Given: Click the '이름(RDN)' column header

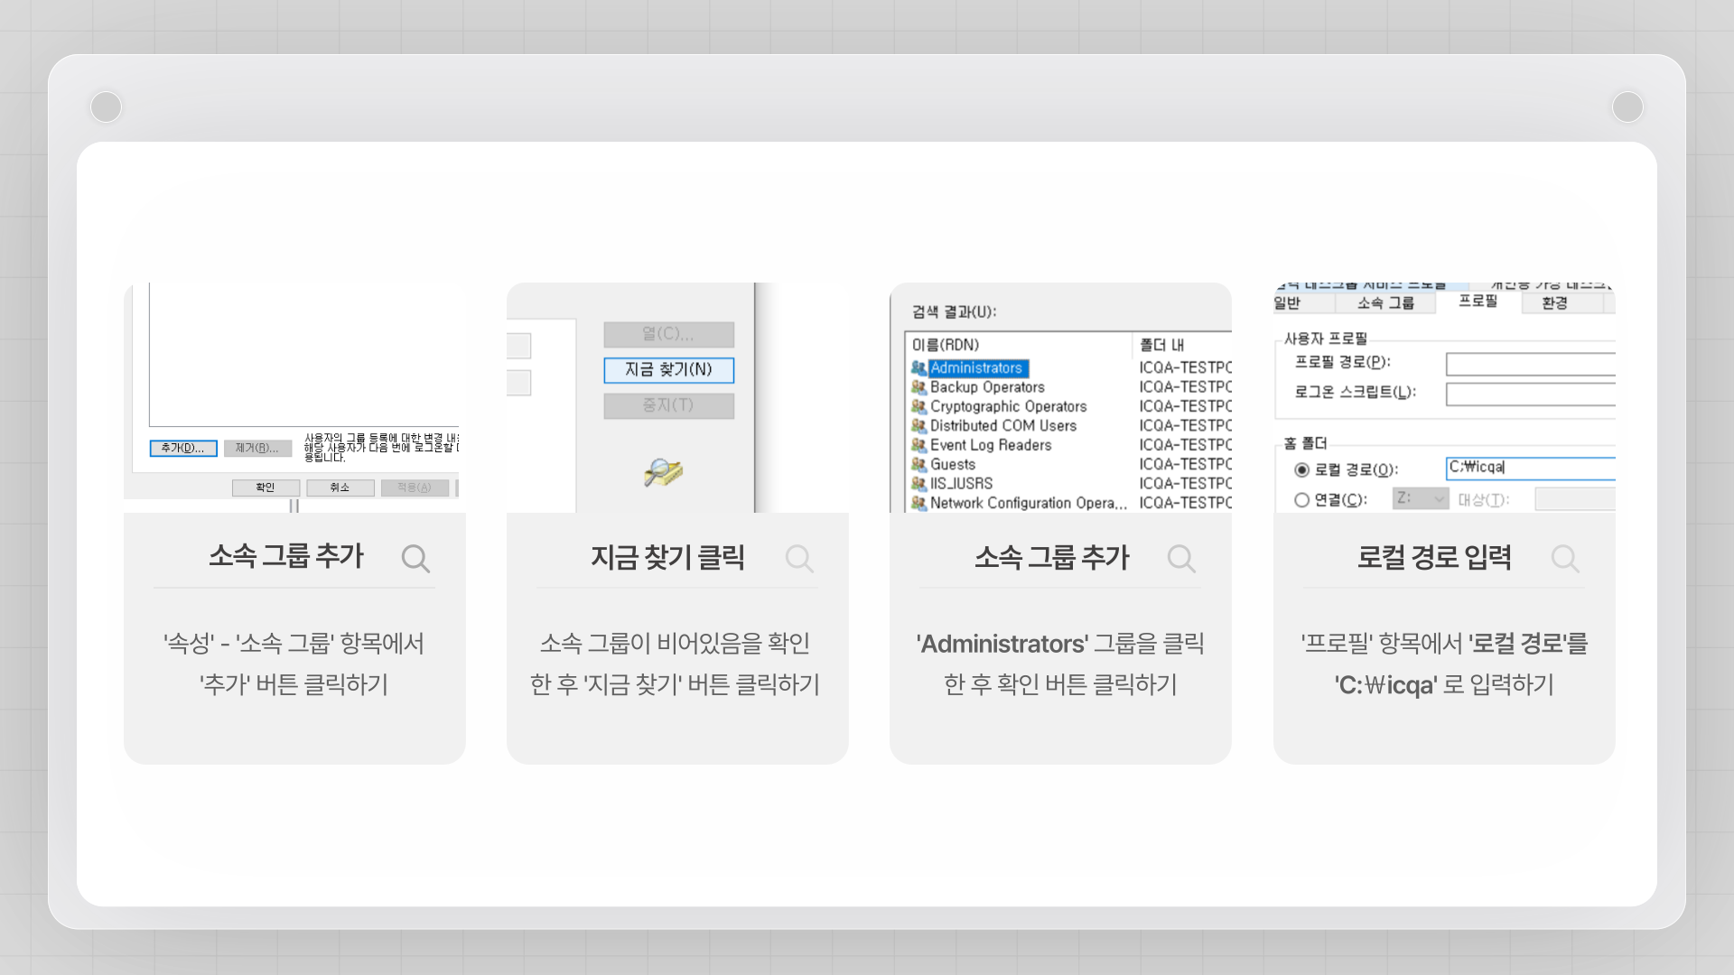Looking at the screenshot, I should tap(946, 345).
